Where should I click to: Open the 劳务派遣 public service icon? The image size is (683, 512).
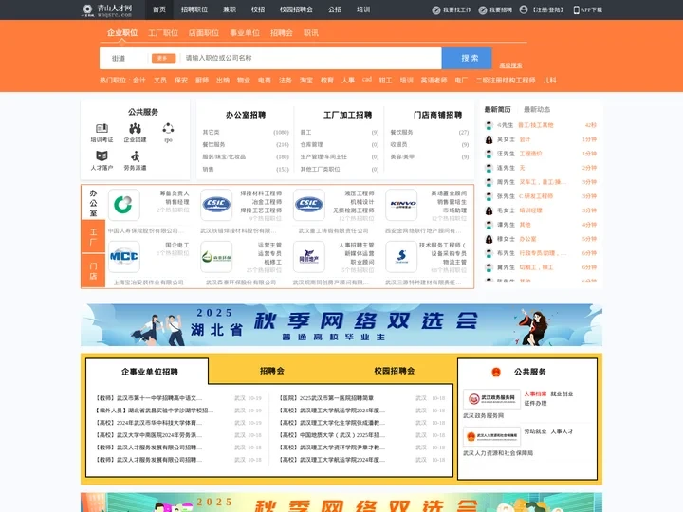(x=135, y=160)
